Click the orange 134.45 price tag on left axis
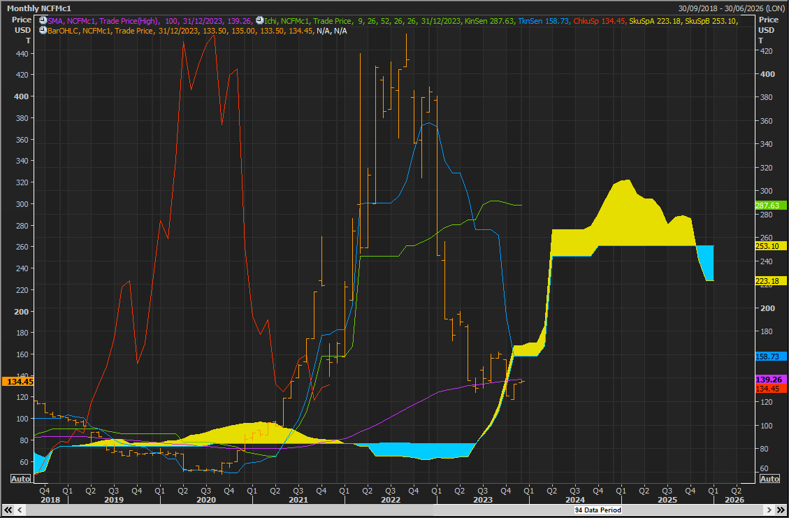The width and height of the screenshot is (789, 518). (18, 382)
